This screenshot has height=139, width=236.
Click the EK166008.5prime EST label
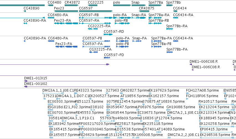coord(148,135)
